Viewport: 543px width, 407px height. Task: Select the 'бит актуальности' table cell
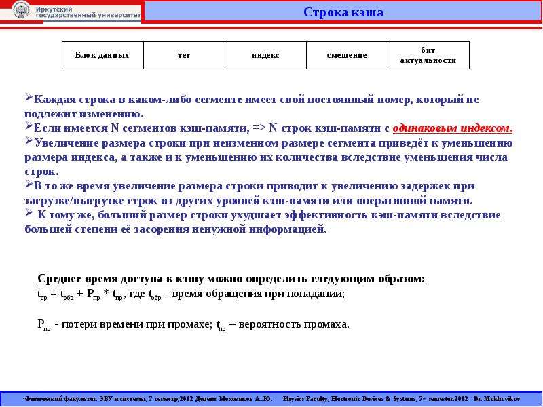click(x=428, y=56)
